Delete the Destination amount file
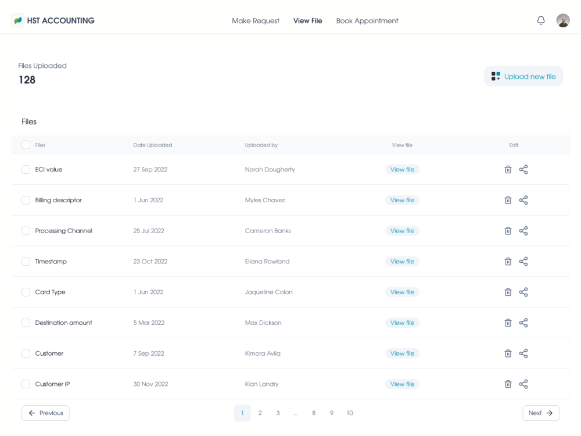This screenshot has height=436, width=581. pos(508,323)
